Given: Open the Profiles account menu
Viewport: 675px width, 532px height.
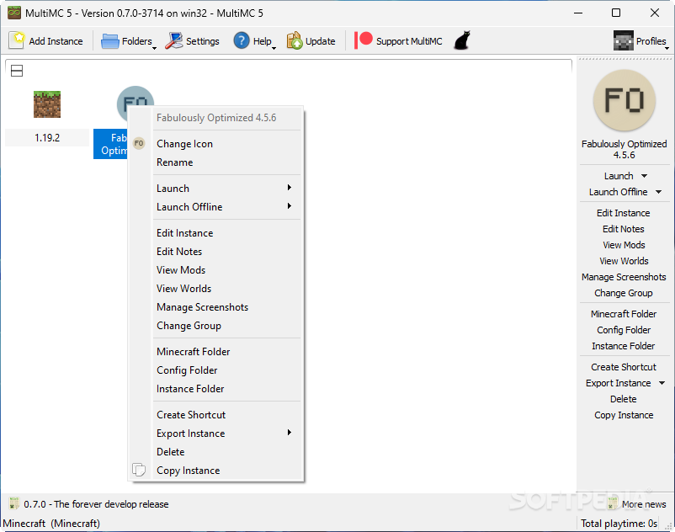Looking at the screenshot, I should tap(641, 41).
